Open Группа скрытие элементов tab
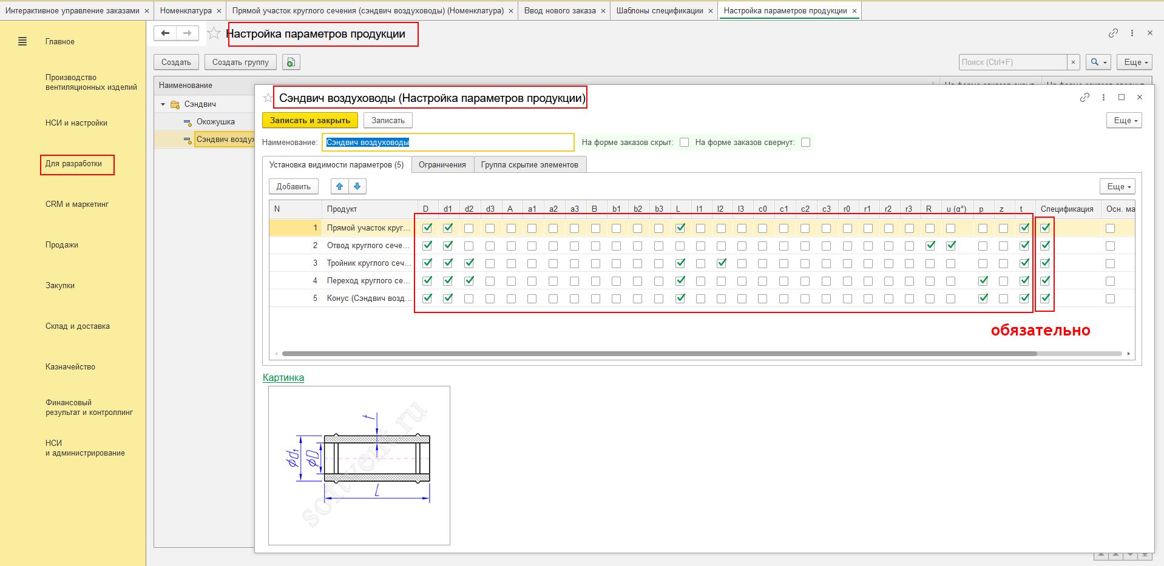 pyautogui.click(x=529, y=165)
